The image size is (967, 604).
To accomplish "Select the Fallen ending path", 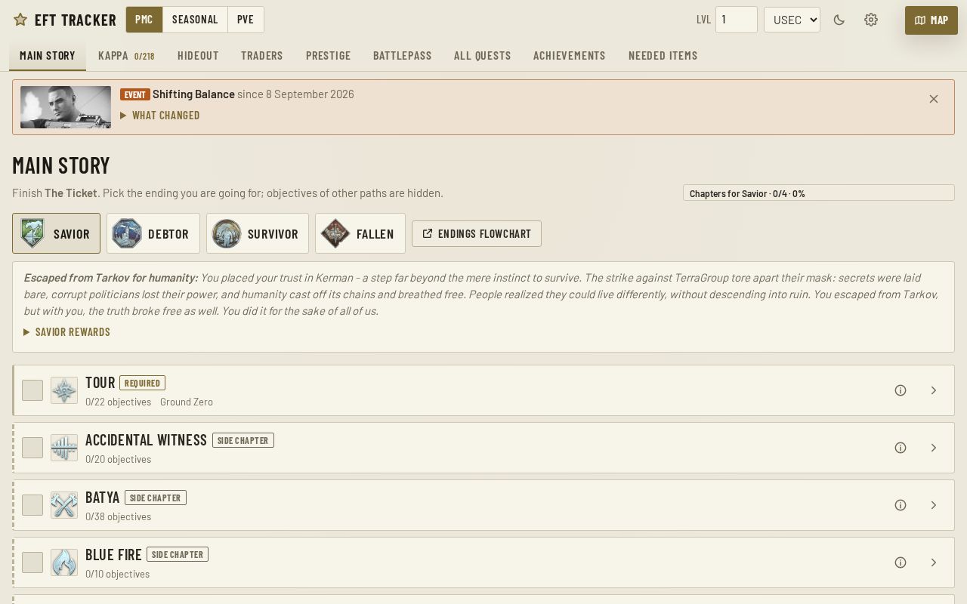I will (x=360, y=233).
